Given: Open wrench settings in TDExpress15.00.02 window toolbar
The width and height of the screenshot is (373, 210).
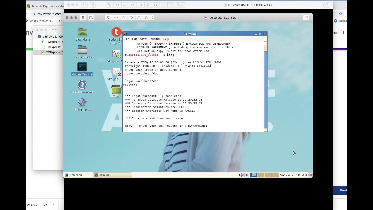Looking at the screenshot, I should point(110,5).
